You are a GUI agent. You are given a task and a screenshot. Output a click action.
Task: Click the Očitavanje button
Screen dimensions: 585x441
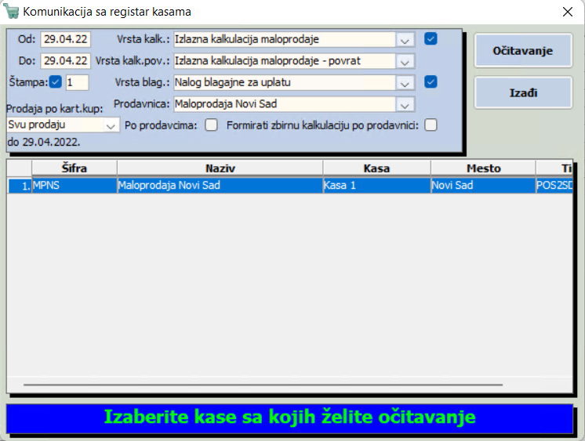523,51
